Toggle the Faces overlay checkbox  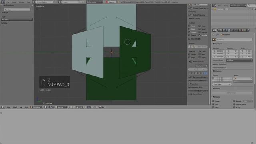[x=189, y=26]
